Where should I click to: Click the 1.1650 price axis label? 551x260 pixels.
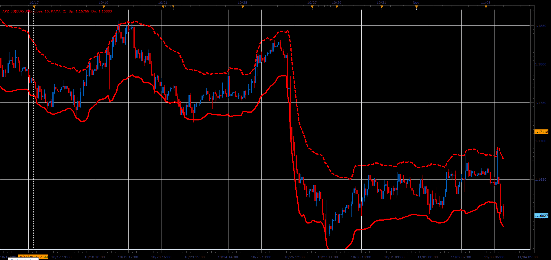(541, 180)
